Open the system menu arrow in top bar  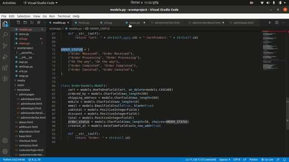285,3
